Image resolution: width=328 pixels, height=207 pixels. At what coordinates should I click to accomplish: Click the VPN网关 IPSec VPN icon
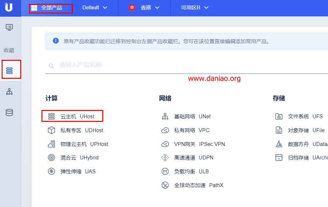pos(165,144)
